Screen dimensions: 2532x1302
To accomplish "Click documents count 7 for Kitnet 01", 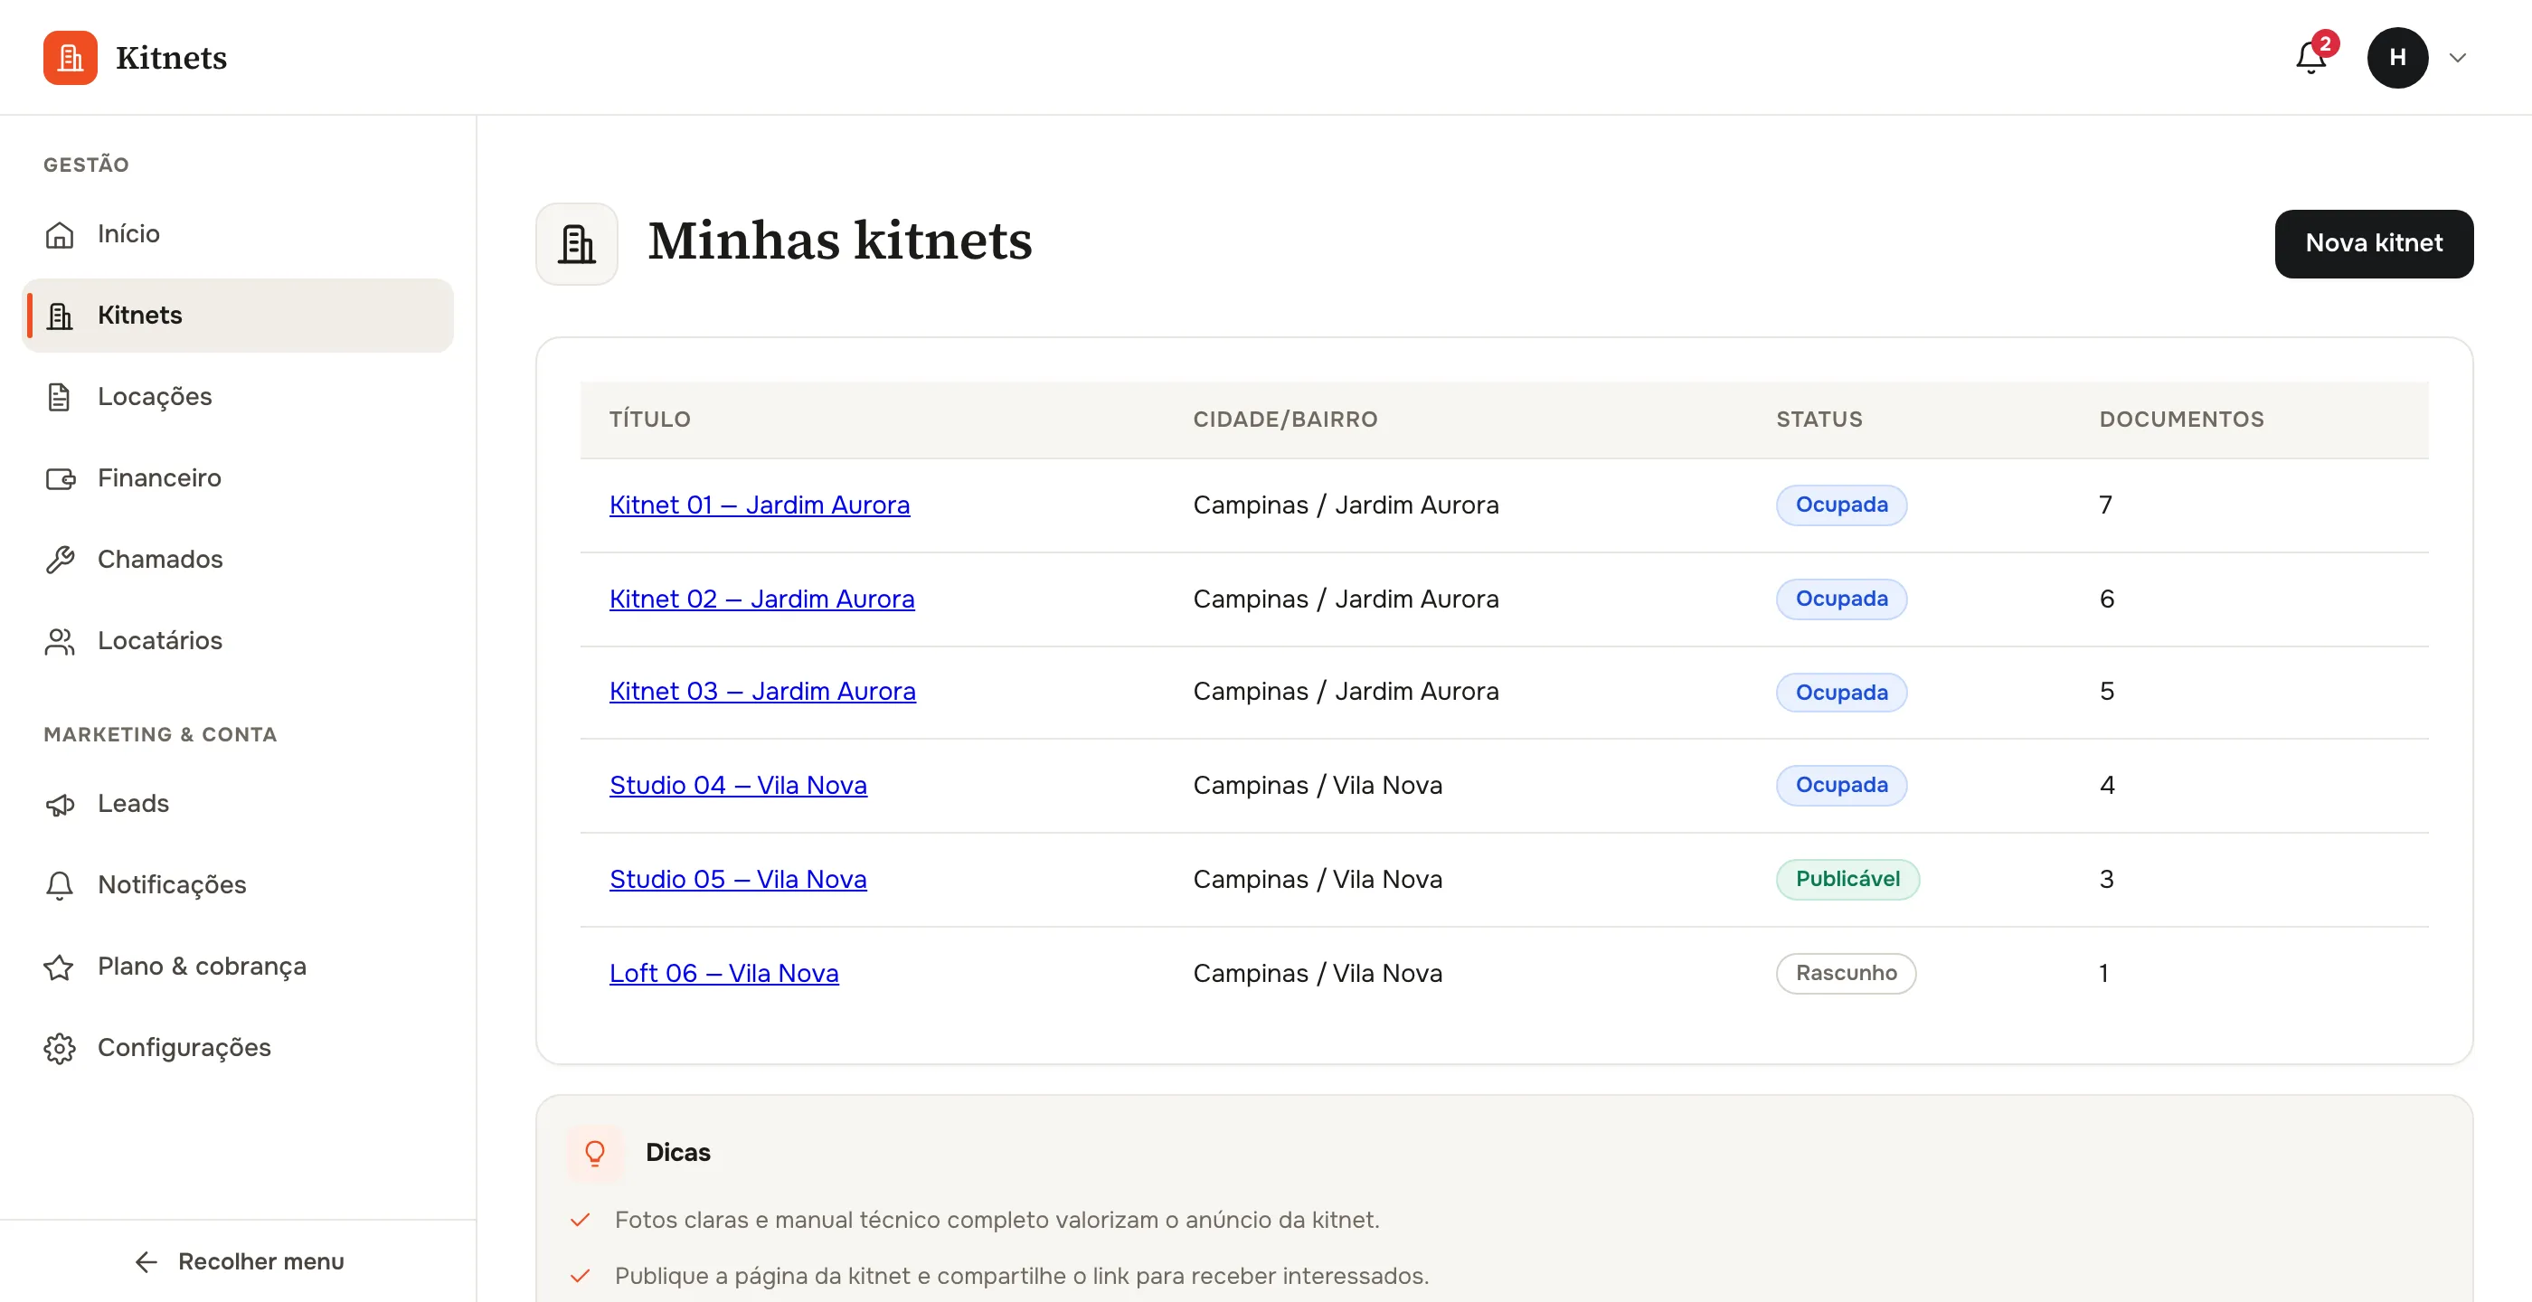I will [x=2105, y=505].
